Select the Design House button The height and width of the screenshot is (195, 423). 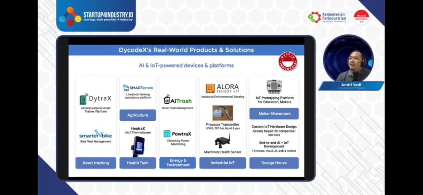point(274,163)
